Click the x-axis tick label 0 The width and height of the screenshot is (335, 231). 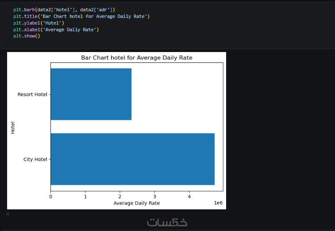pos(50,196)
